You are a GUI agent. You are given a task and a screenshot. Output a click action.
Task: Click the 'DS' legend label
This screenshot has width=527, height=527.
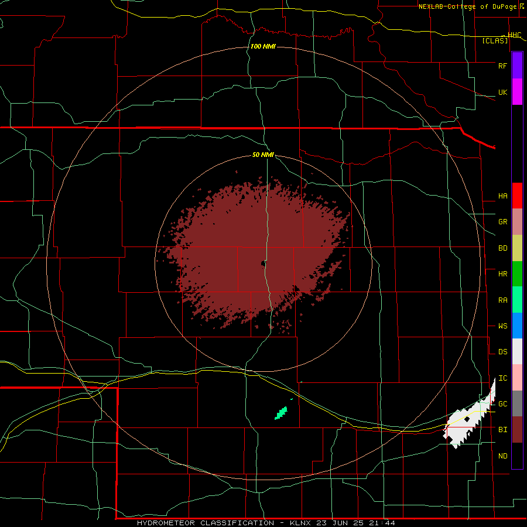tap(502, 352)
